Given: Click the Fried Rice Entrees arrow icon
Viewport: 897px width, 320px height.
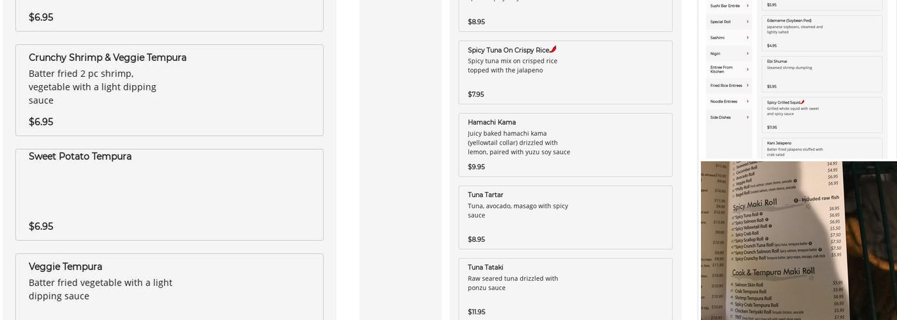Looking at the screenshot, I should (x=748, y=85).
